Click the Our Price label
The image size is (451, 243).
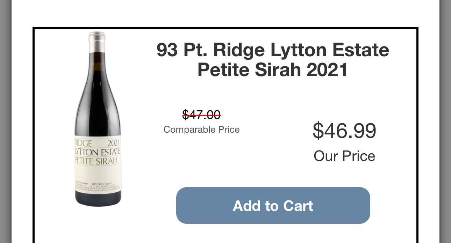344,156
